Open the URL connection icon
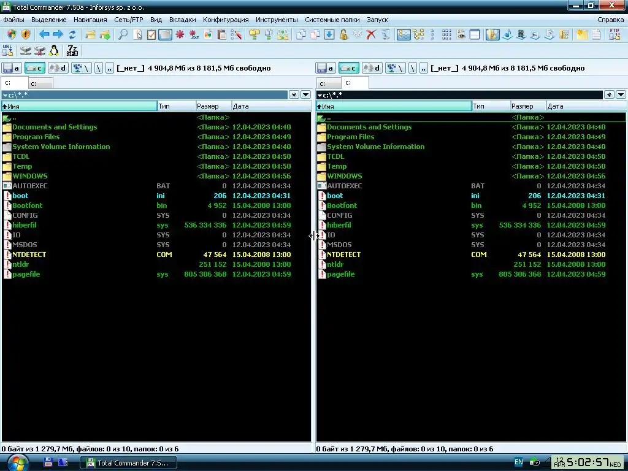Image resolution: width=628 pixels, height=471 pixels. (x=7, y=50)
